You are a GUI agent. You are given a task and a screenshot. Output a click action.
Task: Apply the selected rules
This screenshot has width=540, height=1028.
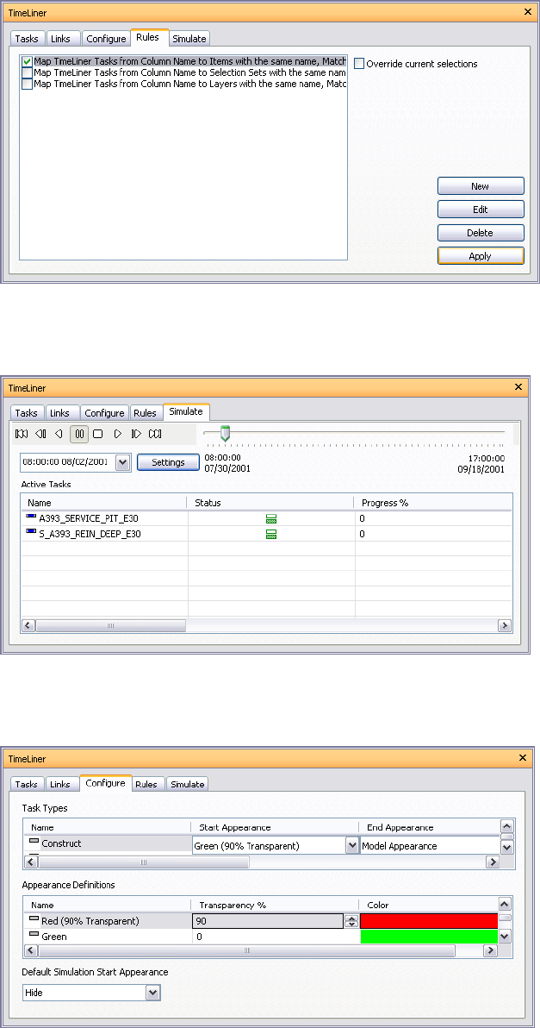(x=481, y=255)
